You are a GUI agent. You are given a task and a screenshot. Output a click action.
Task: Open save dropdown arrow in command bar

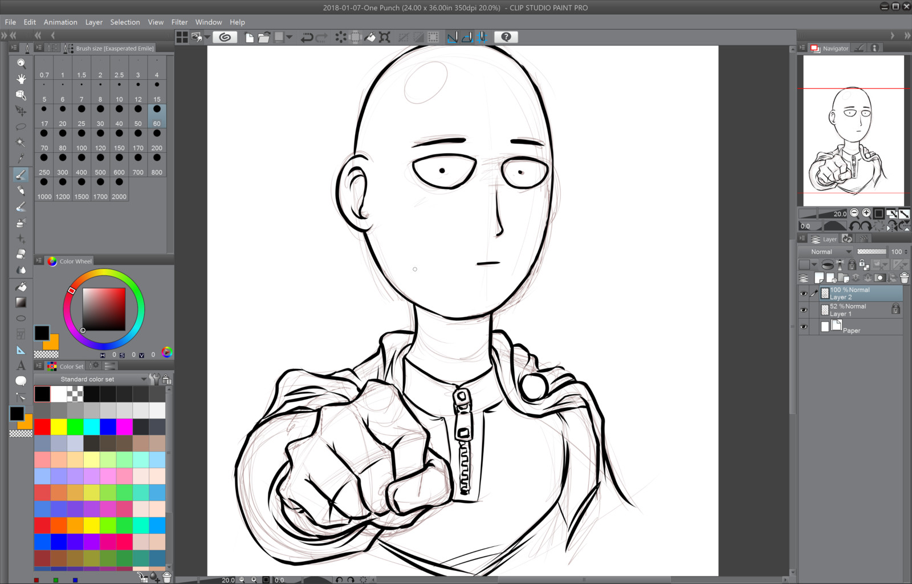(x=290, y=37)
